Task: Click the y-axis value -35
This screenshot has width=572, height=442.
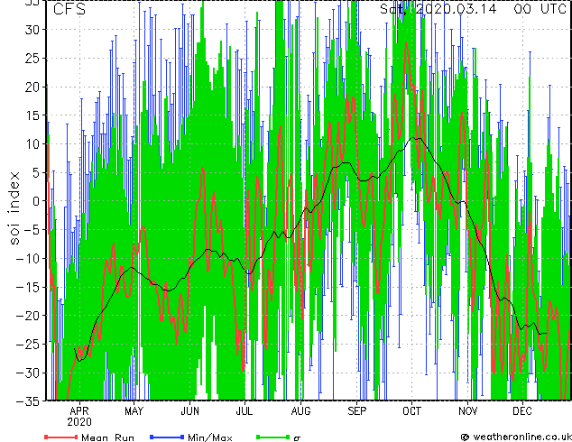Action: 28,401
